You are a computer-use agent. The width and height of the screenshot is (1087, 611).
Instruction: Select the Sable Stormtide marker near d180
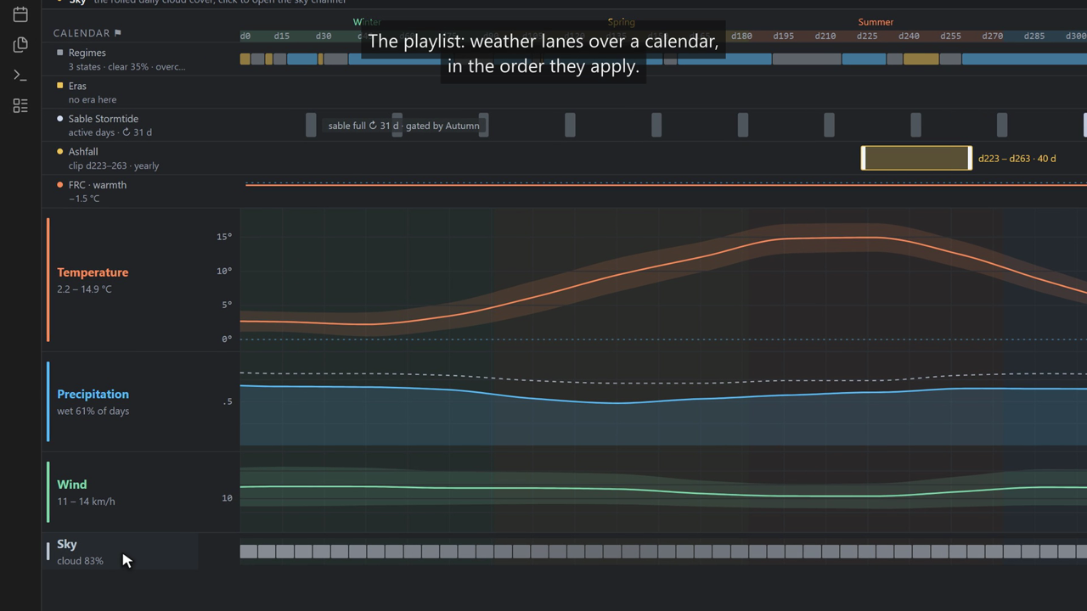click(x=743, y=125)
